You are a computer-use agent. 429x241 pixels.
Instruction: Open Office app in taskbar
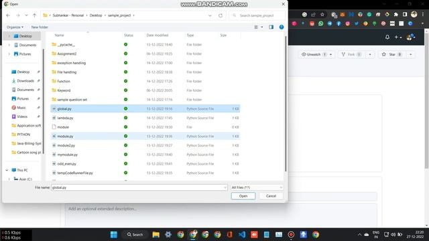click(229, 234)
